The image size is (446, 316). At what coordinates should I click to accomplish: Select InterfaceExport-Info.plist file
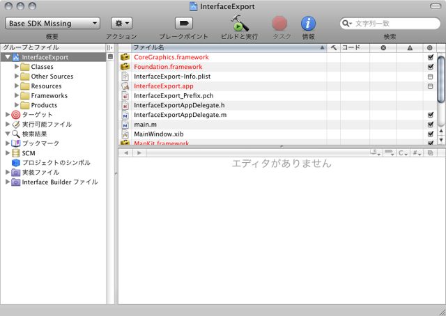tap(172, 77)
